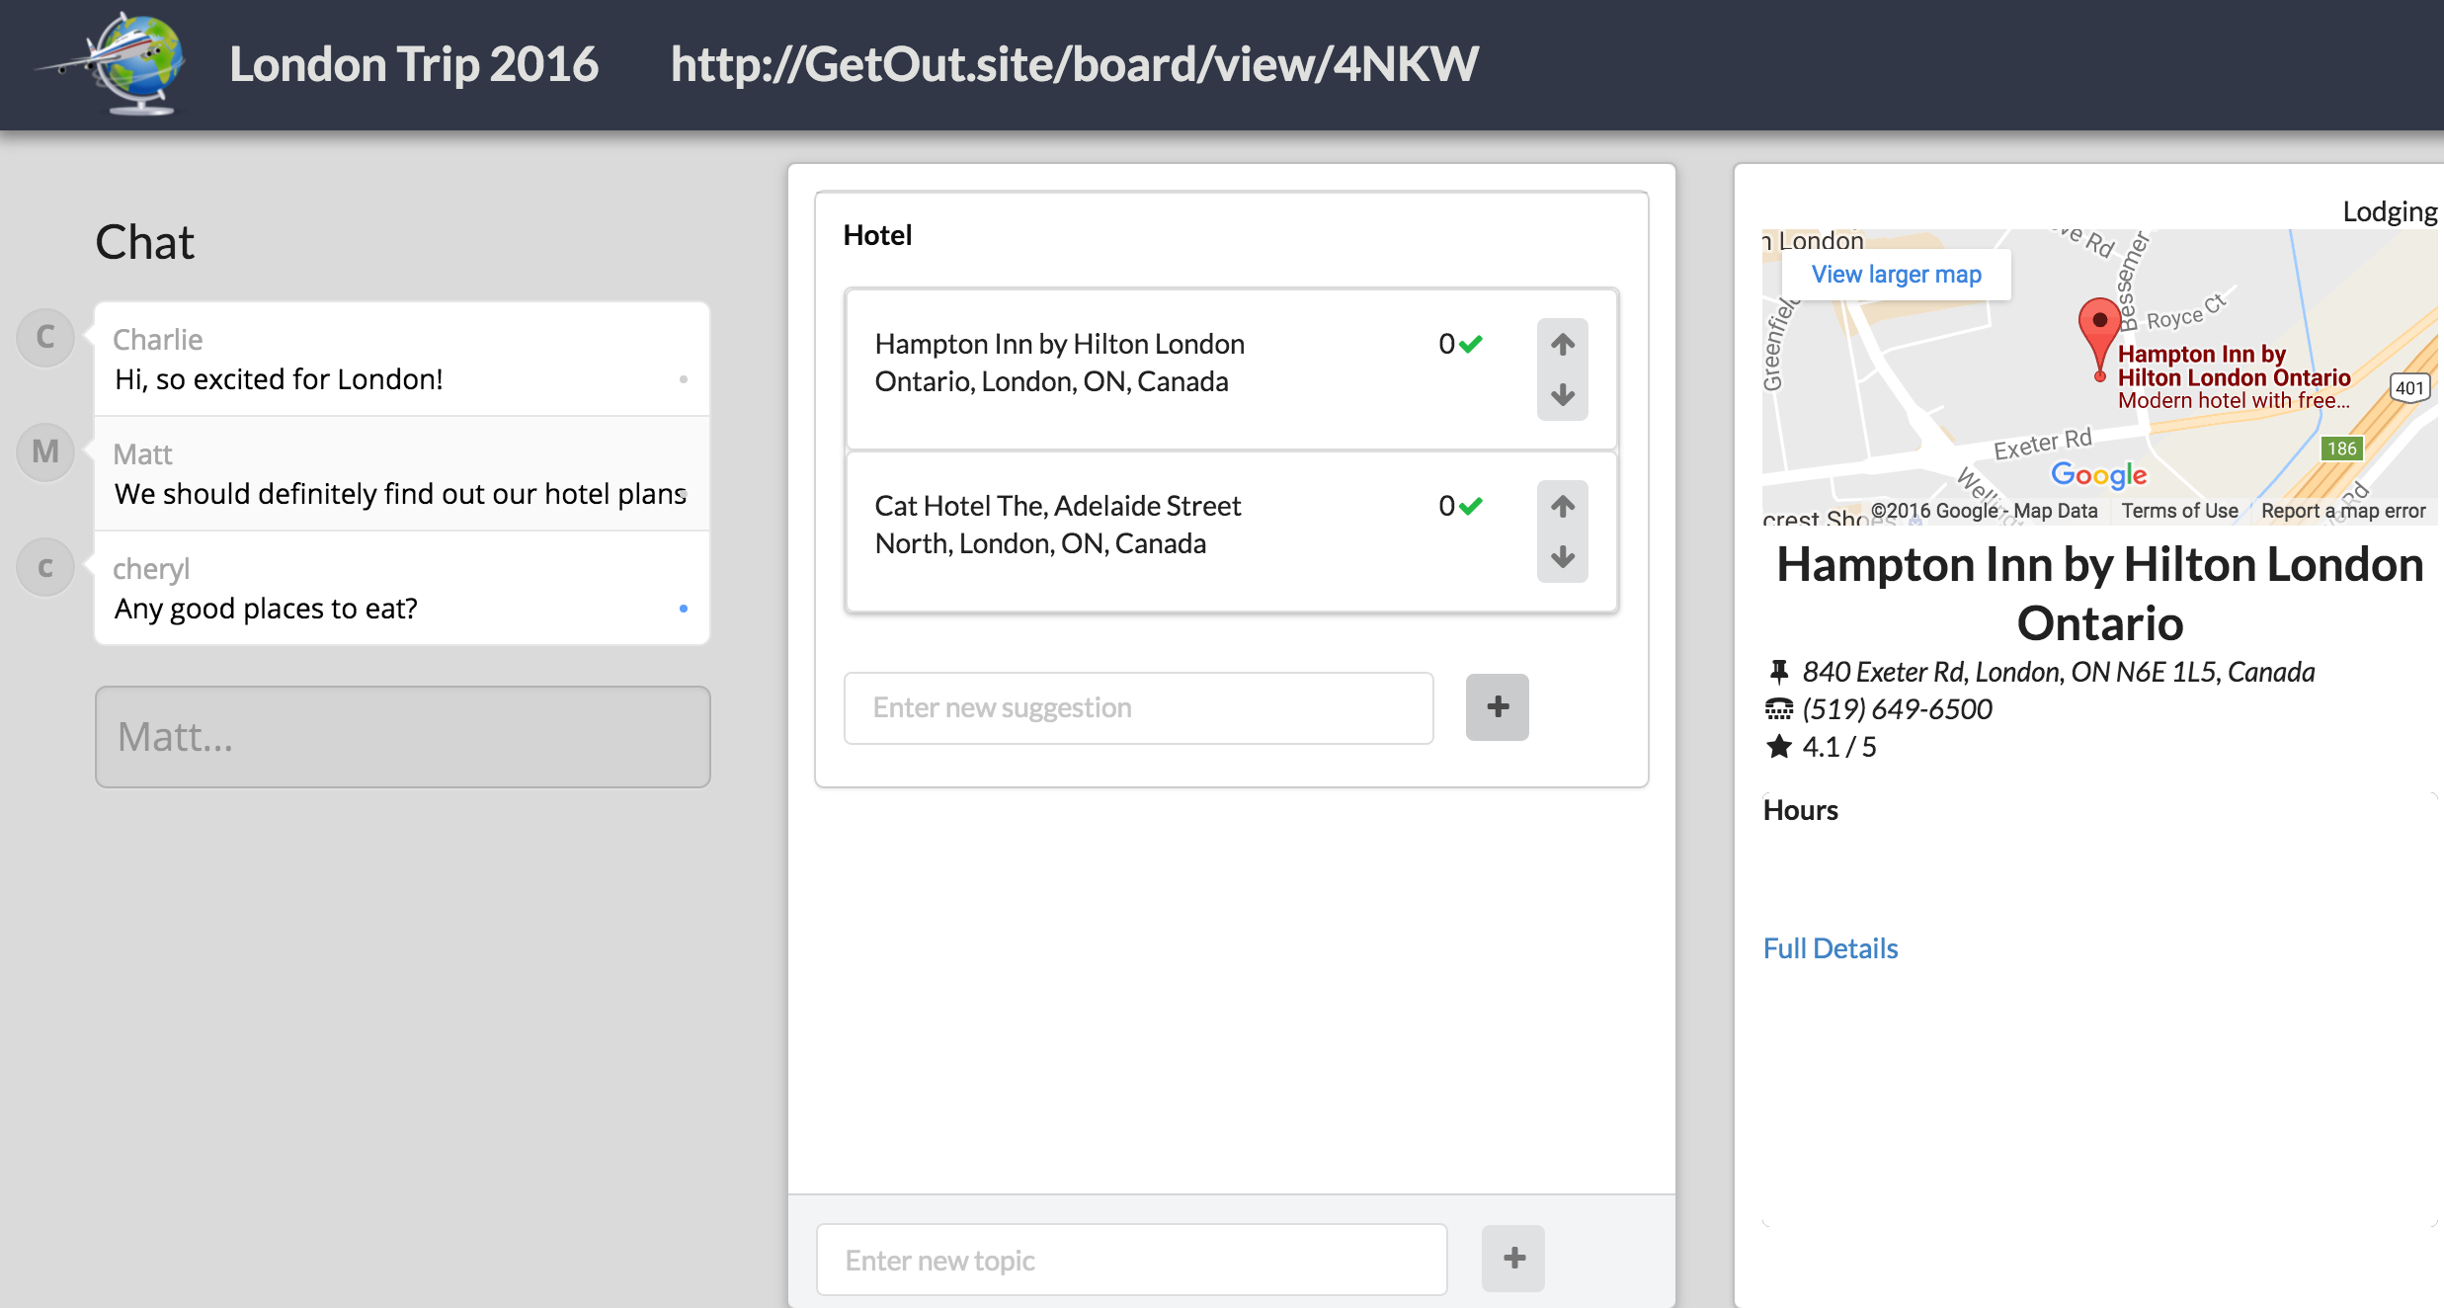The image size is (2444, 1308).
Task: Focus the Enter new suggestion field
Action: click(1138, 707)
